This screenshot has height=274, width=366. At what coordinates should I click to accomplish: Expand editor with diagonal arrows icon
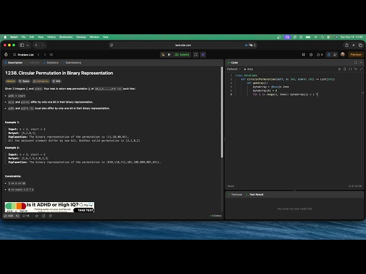click(361, 69)
